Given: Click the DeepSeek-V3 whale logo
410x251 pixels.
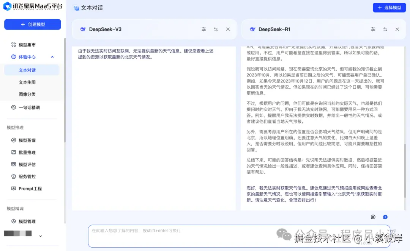Looking at the screenshot, I should 83,29.
